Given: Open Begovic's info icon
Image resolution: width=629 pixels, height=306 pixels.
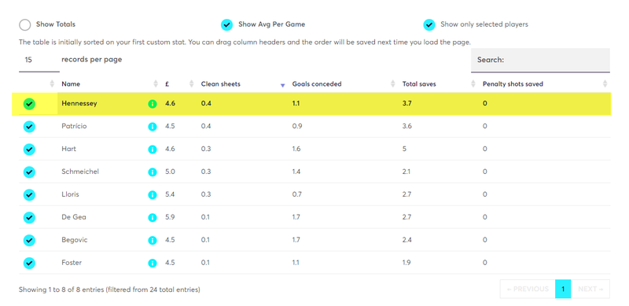Looking at the screenshot, I should coord(152,240).
